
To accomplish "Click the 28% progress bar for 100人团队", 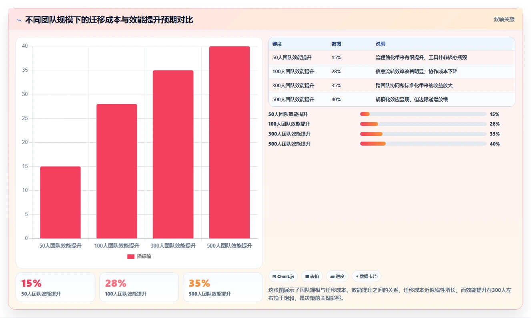I will 423,124.
